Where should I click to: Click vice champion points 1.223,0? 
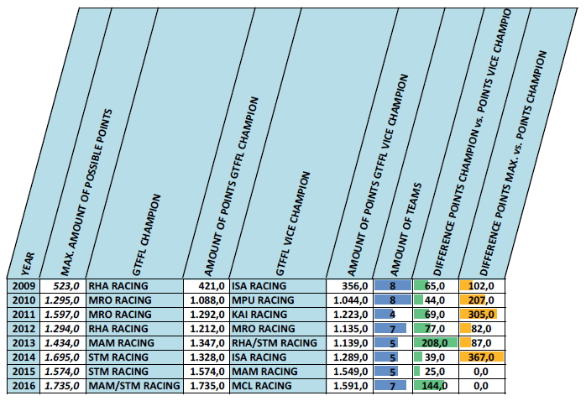[x=350, y=315]
